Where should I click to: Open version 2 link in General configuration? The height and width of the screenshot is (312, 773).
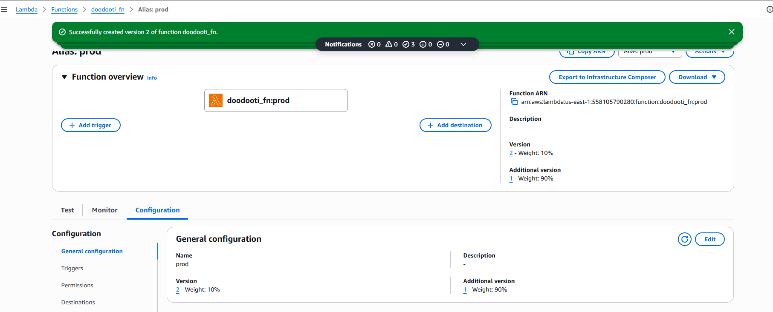coord(177,290)
